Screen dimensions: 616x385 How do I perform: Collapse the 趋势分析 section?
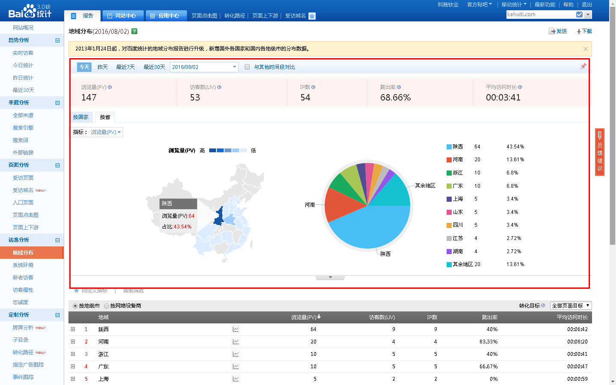tap(57, 41)
